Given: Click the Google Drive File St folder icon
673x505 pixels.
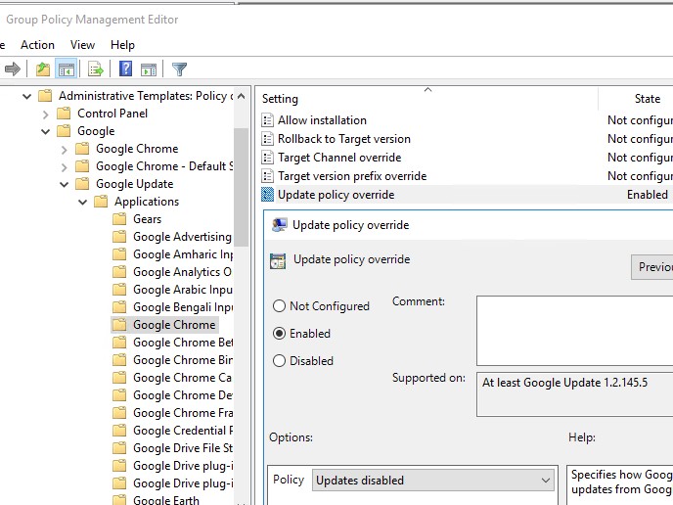Looking at the screenshot, I should [119, 448].
